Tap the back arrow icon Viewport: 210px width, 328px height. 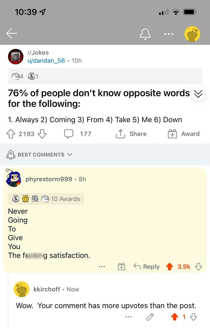[11, 33]
